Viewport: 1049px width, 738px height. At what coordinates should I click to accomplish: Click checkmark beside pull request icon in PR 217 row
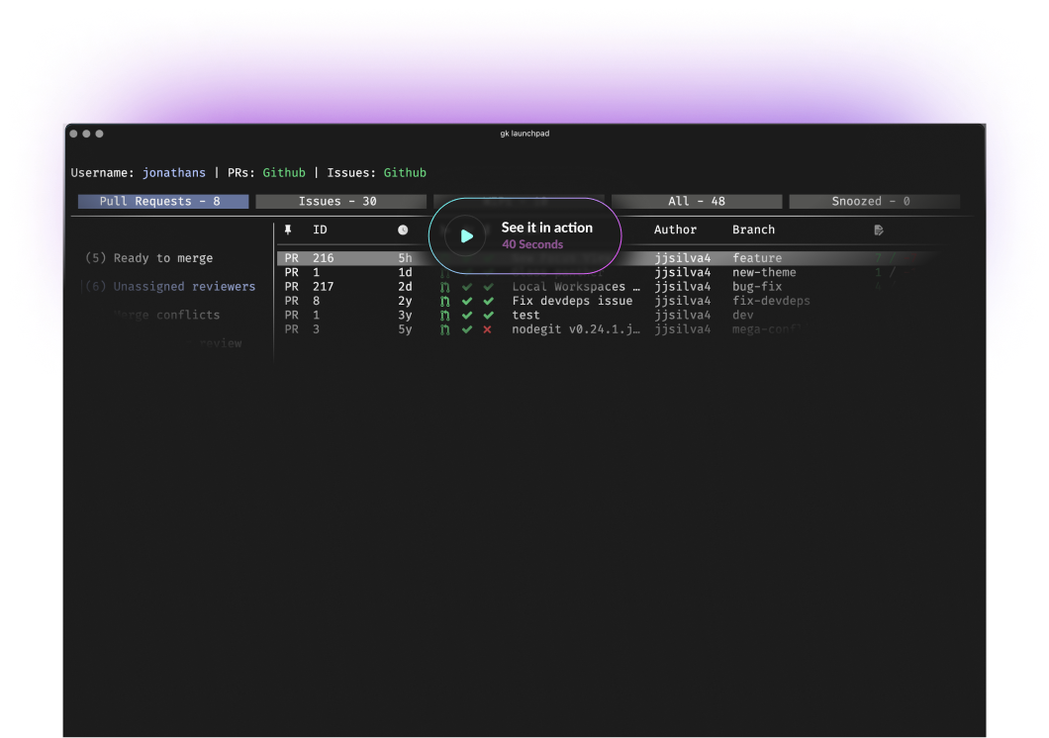(x=467, y=287)
